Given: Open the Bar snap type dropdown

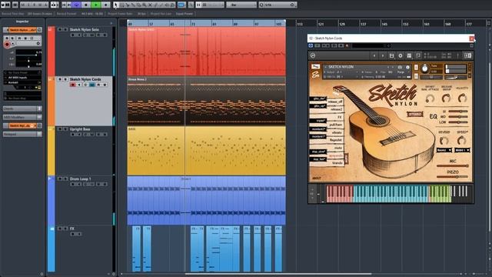Looking at the screenshot, I should 241,5.
